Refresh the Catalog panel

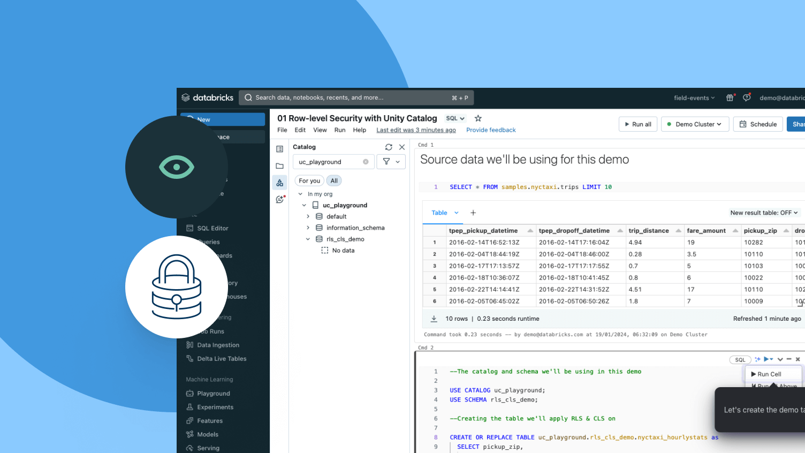click(x=389, y=147)
